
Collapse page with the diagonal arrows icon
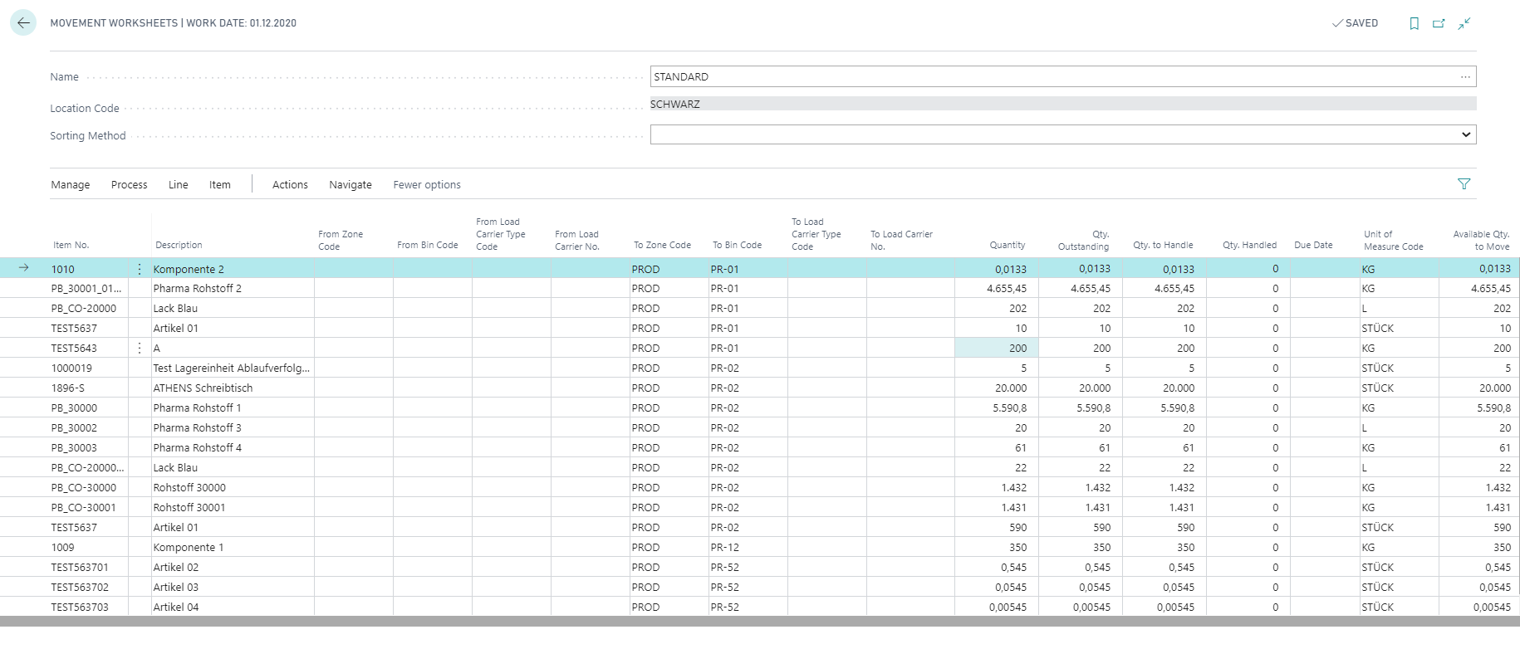coord(1464,23)
